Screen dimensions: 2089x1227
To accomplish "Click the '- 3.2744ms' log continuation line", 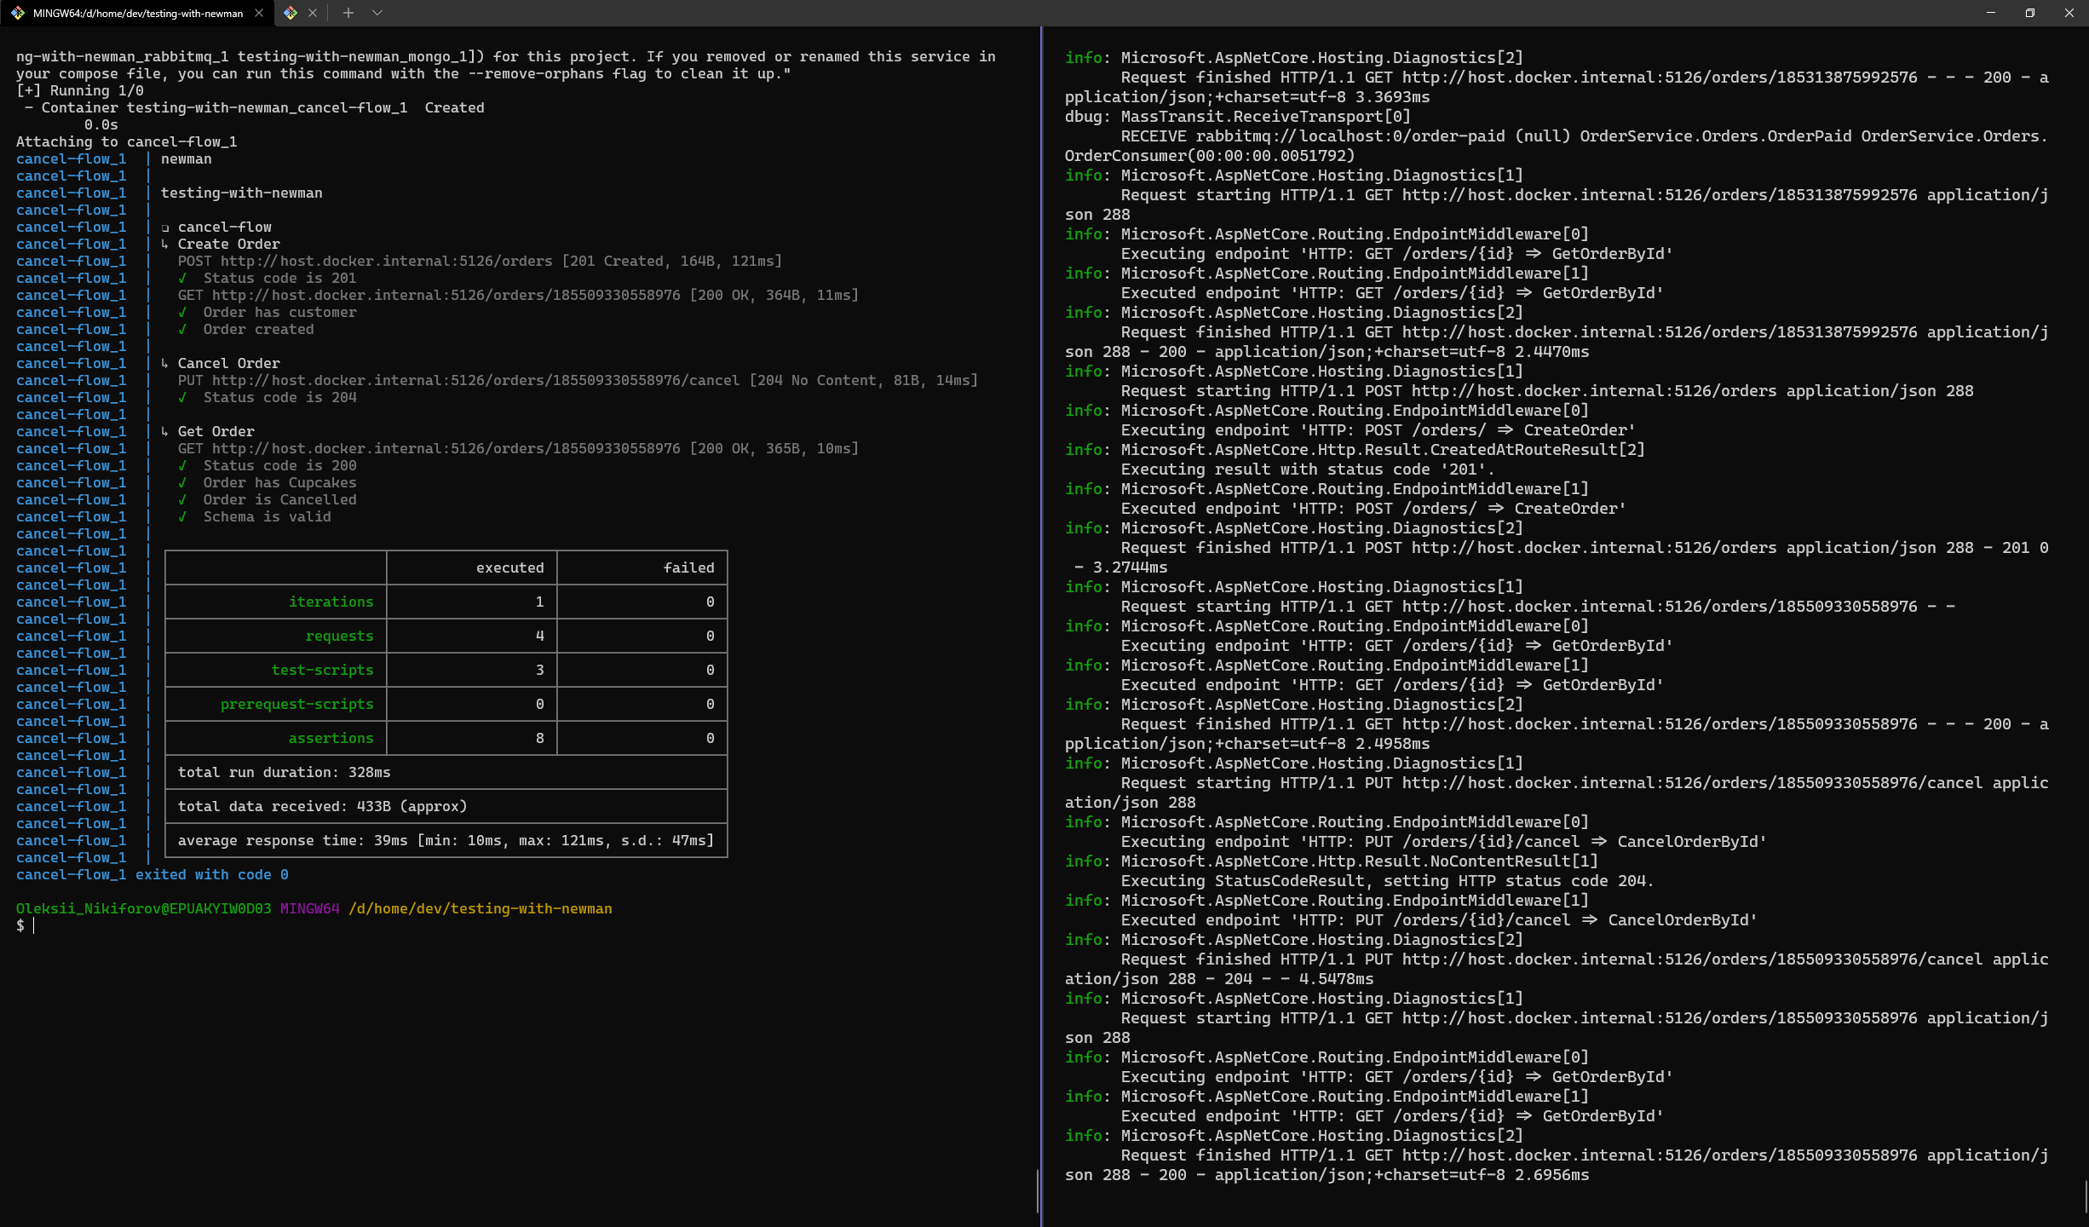I will [x=1120, y=567].
